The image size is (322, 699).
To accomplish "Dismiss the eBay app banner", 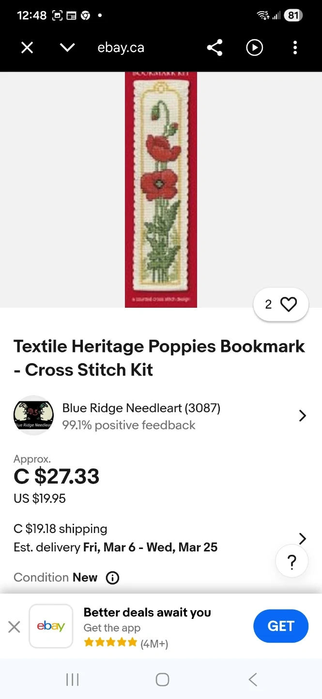I will pos(15,627).
